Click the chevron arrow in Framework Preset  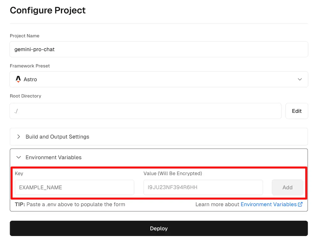(x=300, y=80)
